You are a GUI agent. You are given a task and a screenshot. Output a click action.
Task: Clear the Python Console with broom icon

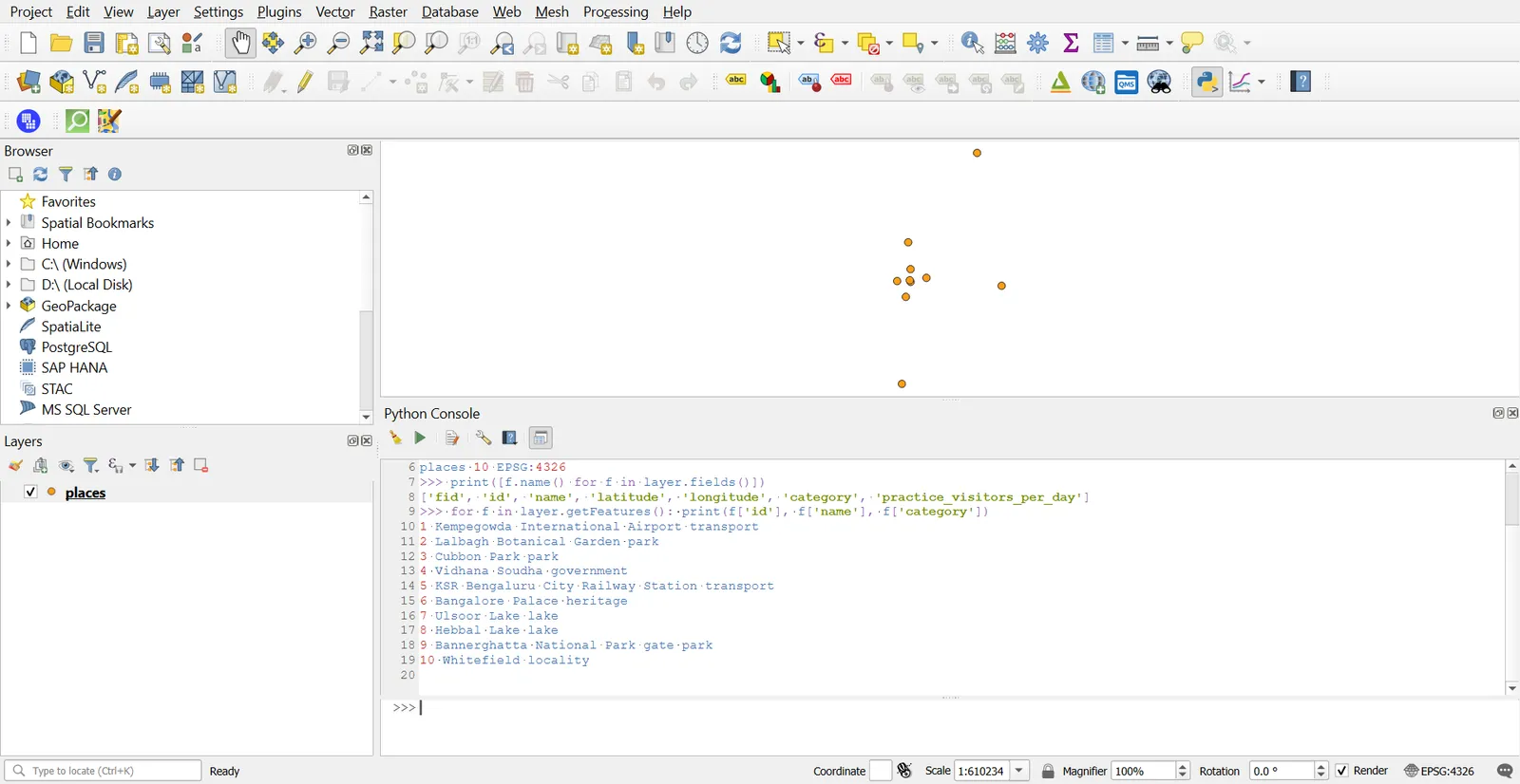coord(395,438)
